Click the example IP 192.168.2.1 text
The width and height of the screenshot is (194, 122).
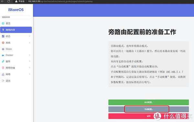(x=173, y=72)
